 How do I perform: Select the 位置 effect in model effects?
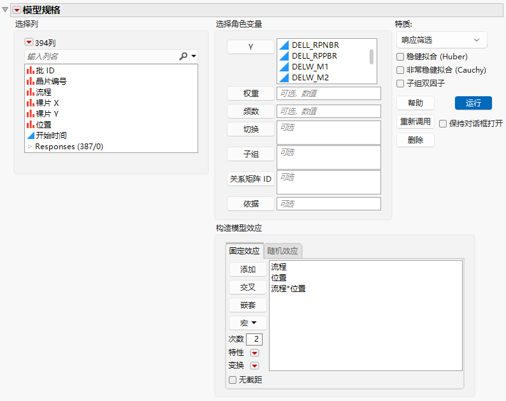coord(279,278)
